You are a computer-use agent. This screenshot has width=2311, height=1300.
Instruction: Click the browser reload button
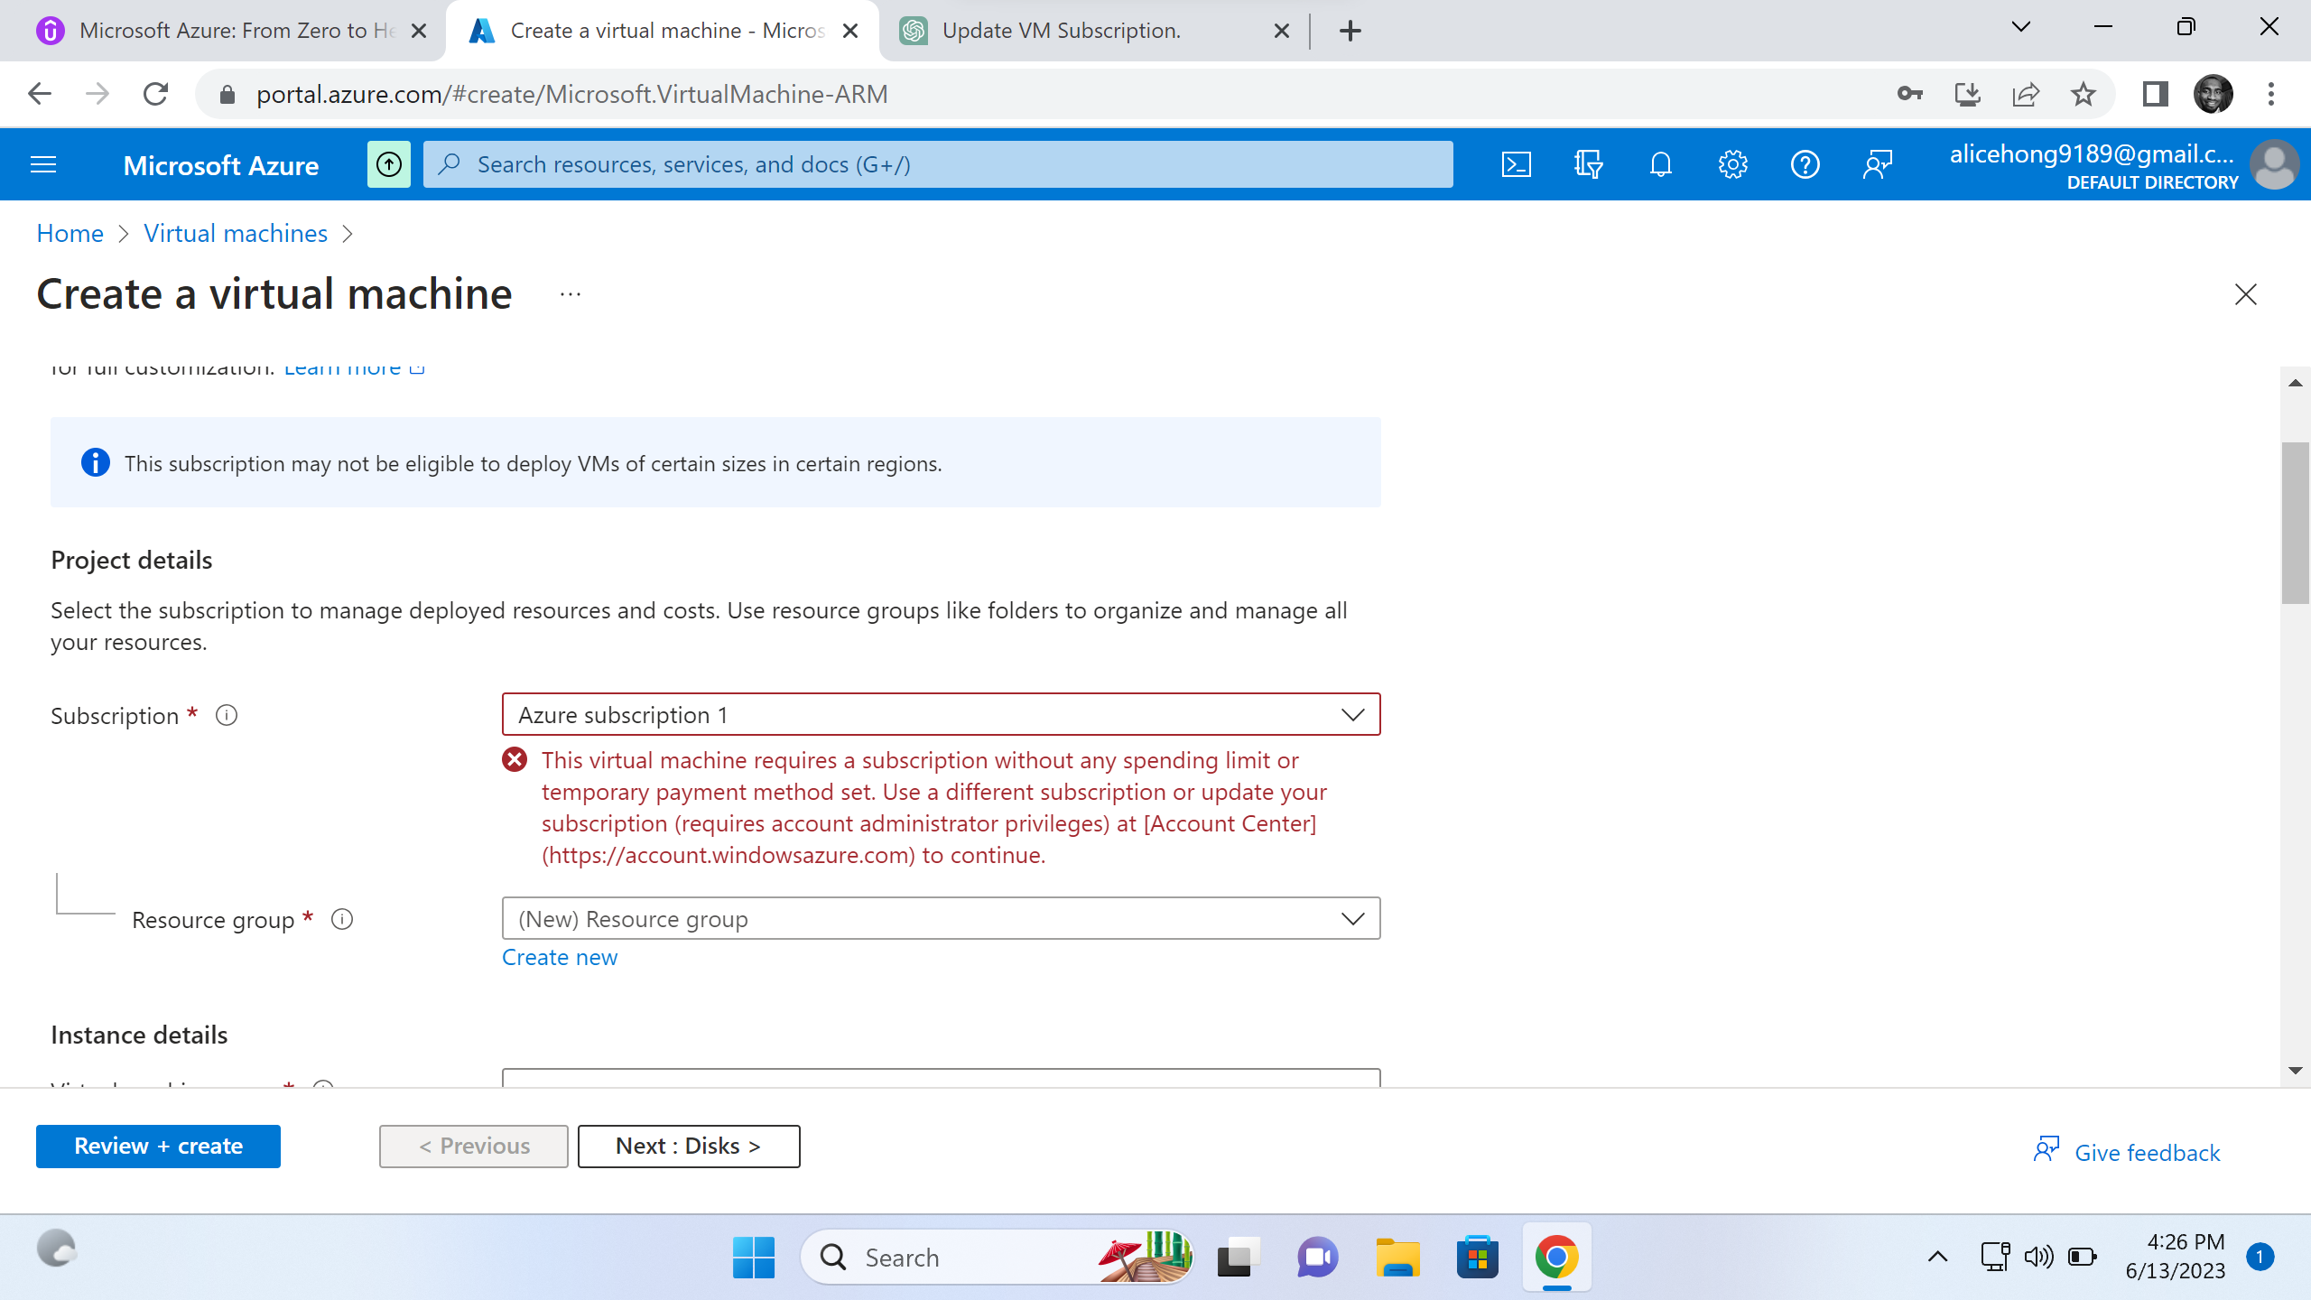156,94
